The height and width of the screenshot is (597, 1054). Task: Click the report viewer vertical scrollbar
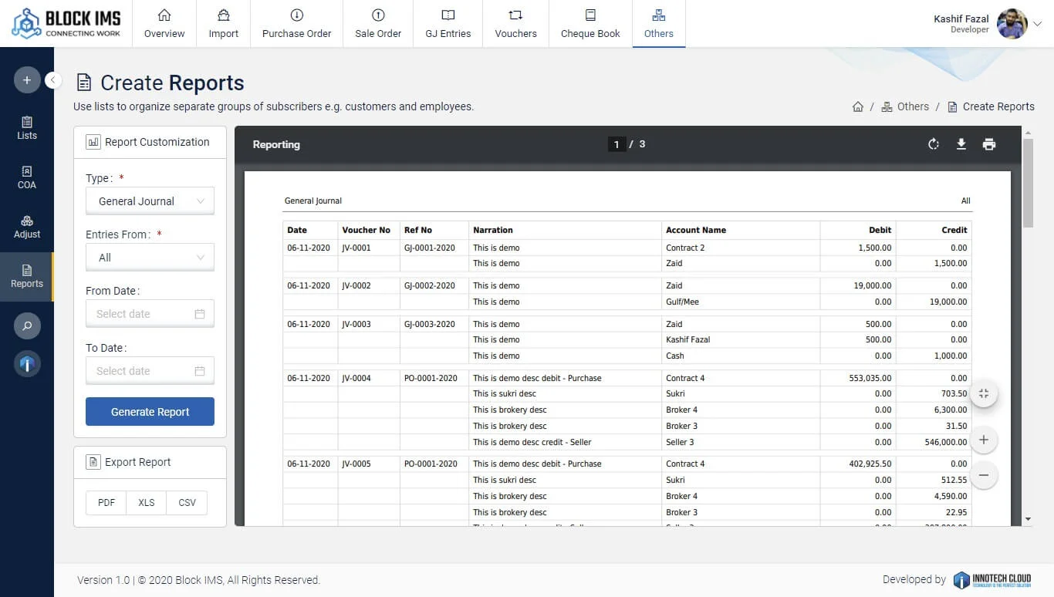1028,185
